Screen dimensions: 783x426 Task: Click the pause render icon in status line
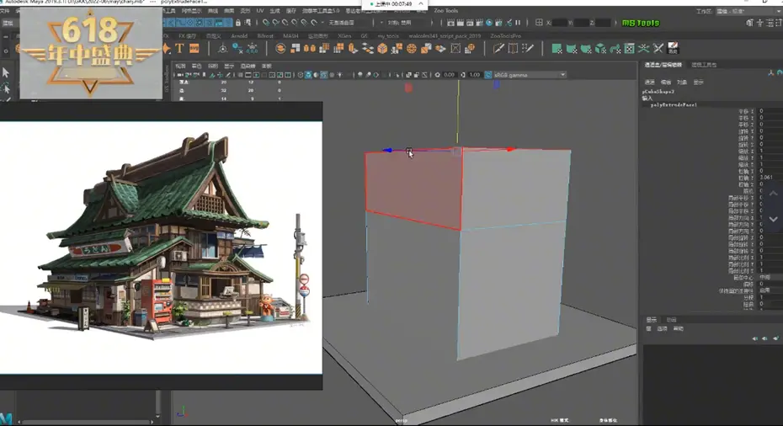[x=518, y=23]
